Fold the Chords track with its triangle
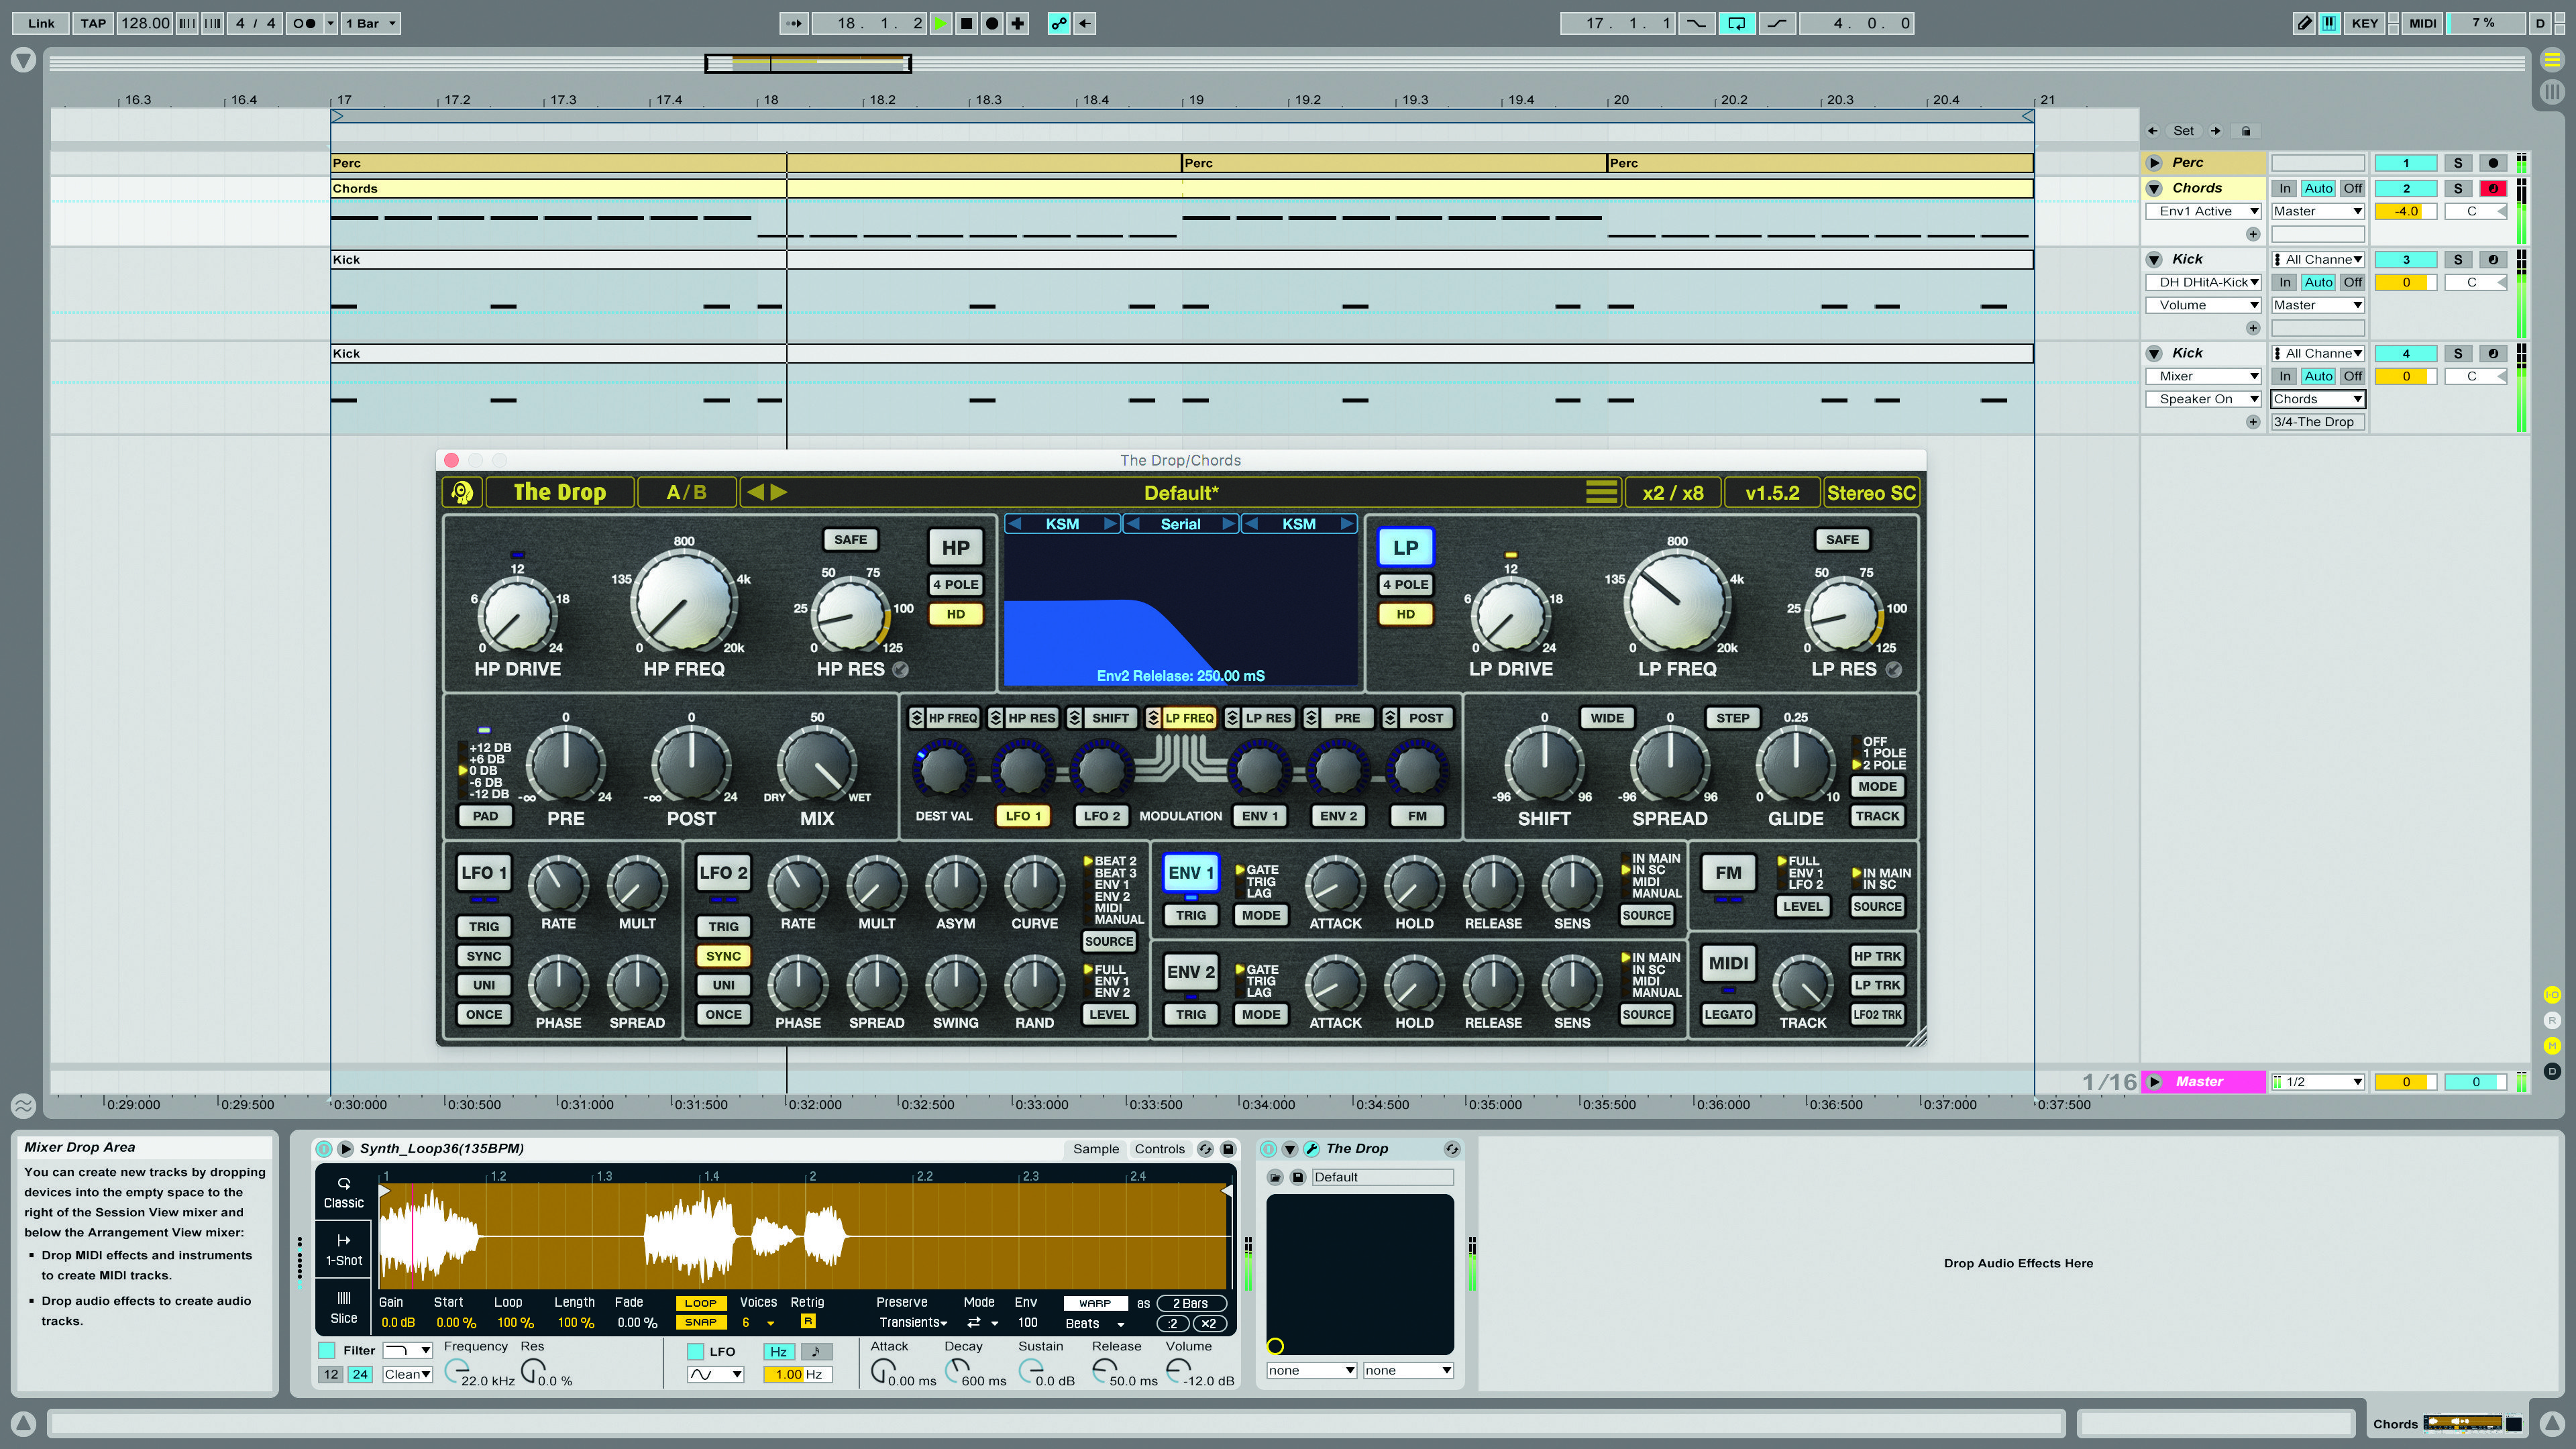This screenshot has height=1449, width=2576. (x=2155, y=188)
